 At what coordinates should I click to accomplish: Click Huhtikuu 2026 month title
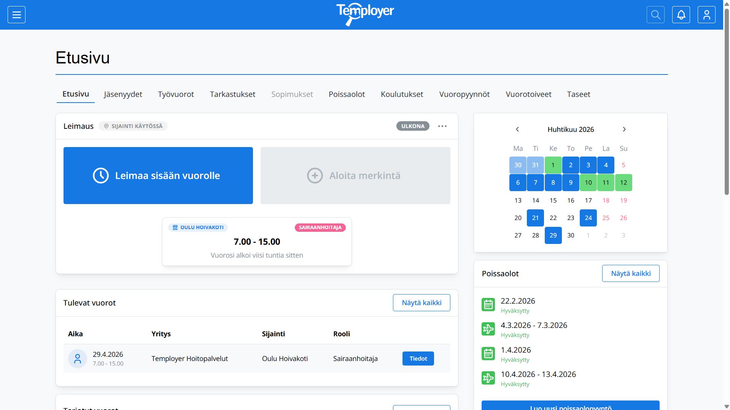[x=571, y=130]
